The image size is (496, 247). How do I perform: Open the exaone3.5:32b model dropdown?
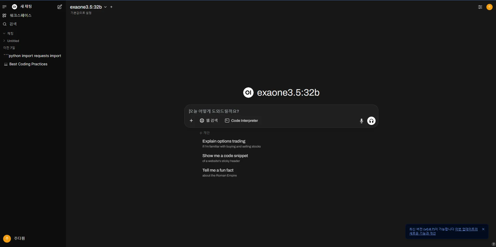pos(88,7)
